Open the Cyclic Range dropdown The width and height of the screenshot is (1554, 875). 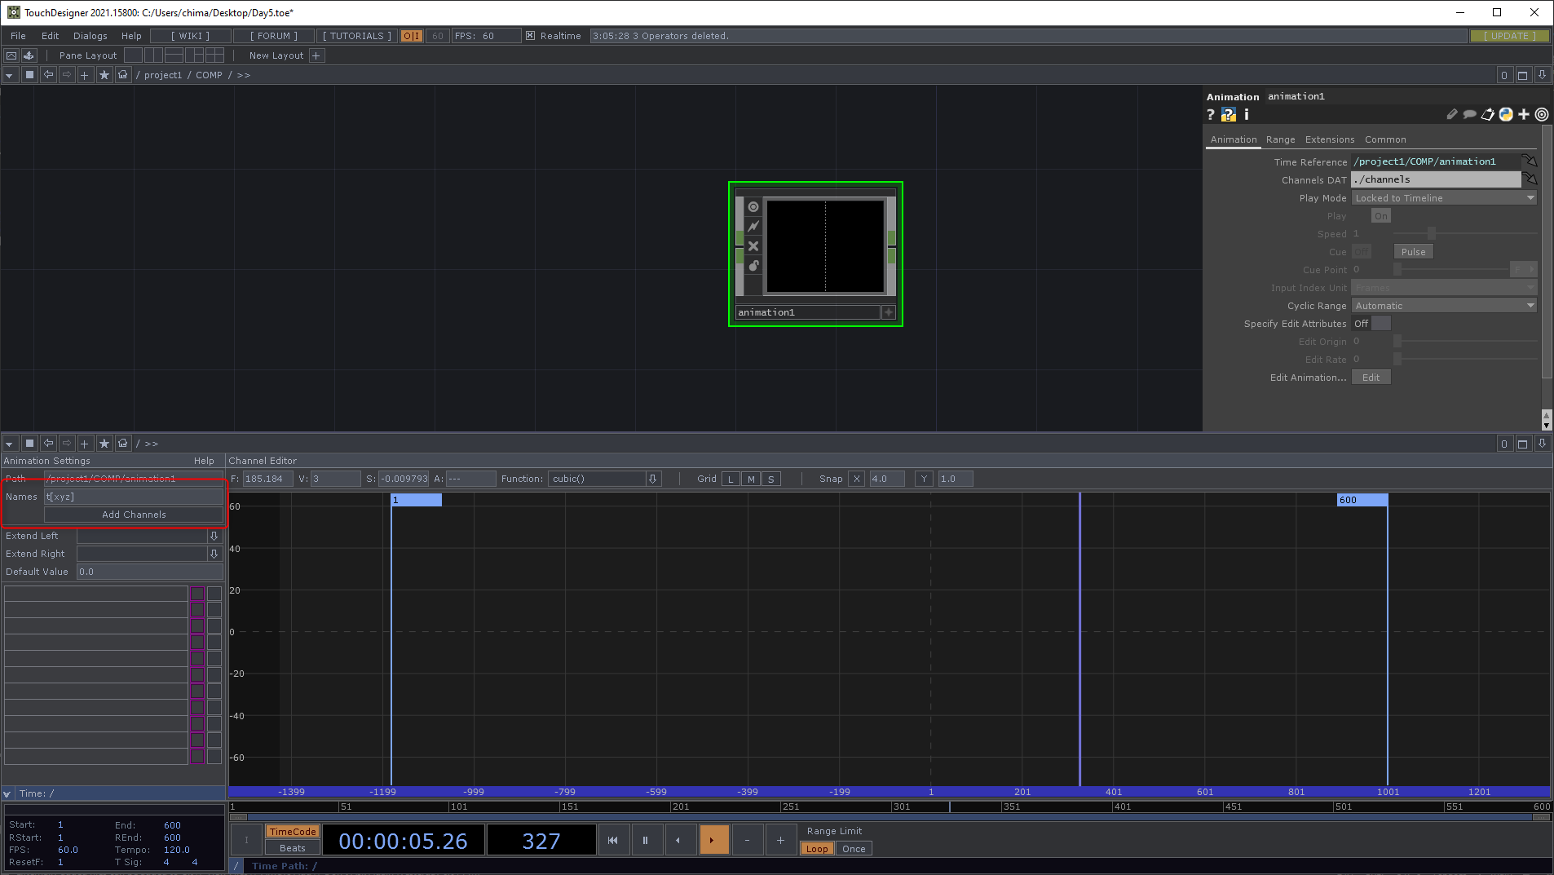(1444, 306)
